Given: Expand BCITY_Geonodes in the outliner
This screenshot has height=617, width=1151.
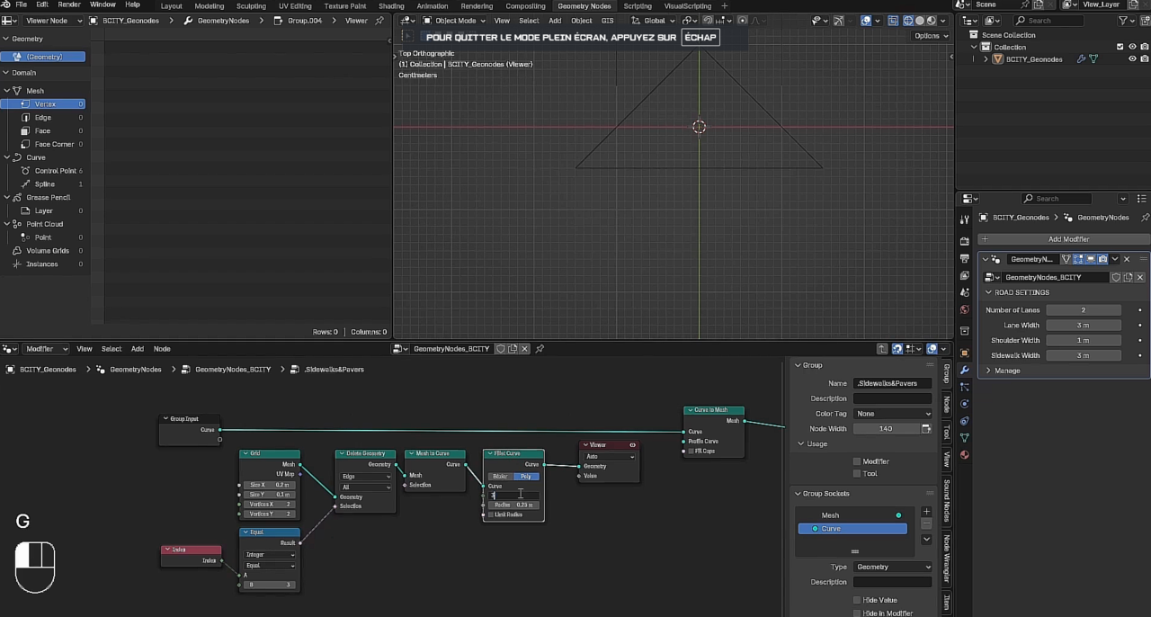Looking at the screenshot, I should click(x=986, y=59).
